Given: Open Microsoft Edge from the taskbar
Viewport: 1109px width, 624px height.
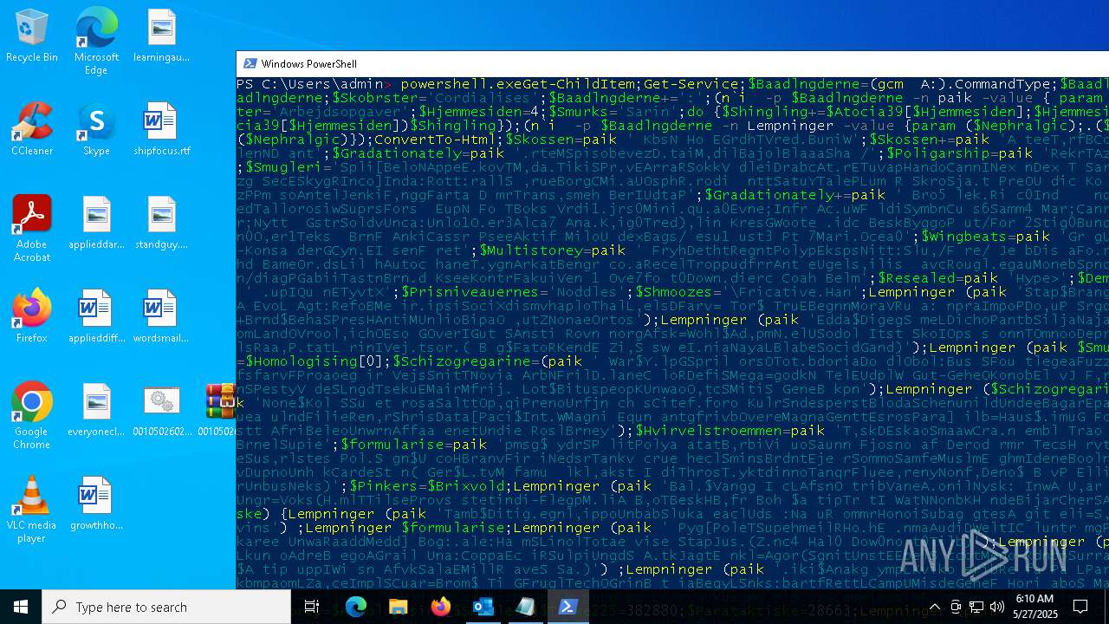Looking at the screenshot, I should (356, 607).
